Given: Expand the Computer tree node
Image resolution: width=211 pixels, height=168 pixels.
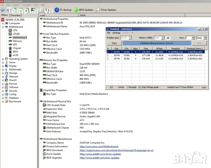Looking at the screenshot, I should (3, 23).
